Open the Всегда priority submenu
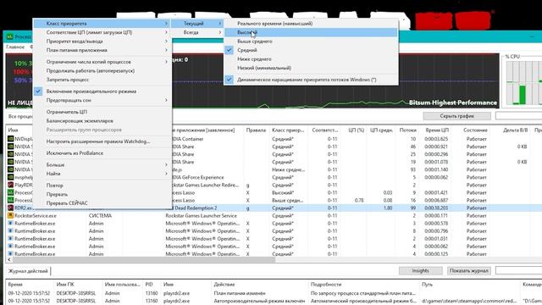The width and height of the screenshot is (542, 305). 197,32
